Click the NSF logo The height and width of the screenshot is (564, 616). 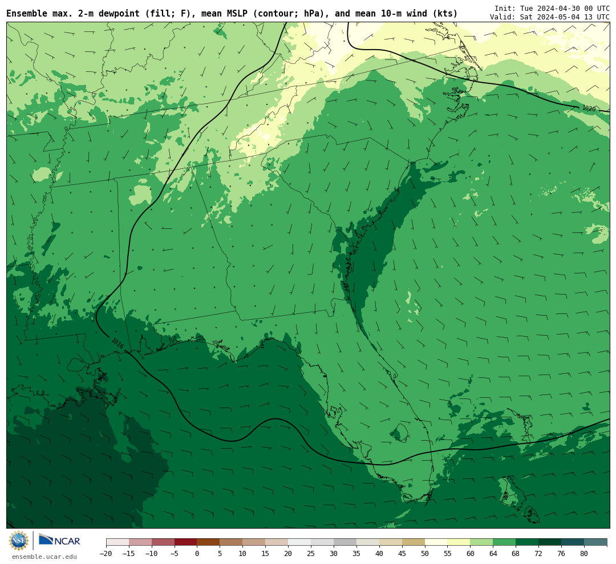pos(19,541)
